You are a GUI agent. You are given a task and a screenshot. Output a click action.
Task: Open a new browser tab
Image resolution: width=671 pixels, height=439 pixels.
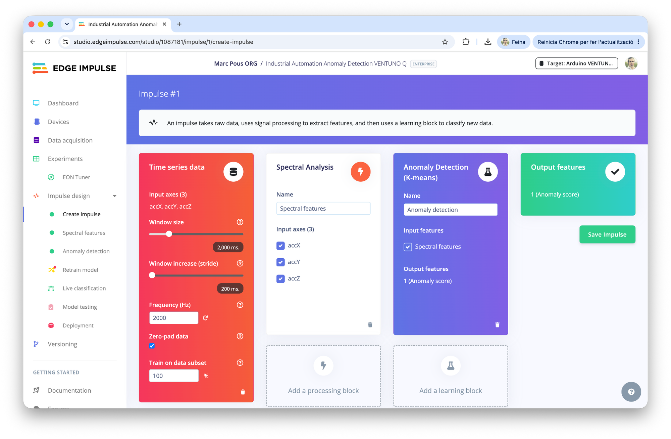(x=179, y=24)
